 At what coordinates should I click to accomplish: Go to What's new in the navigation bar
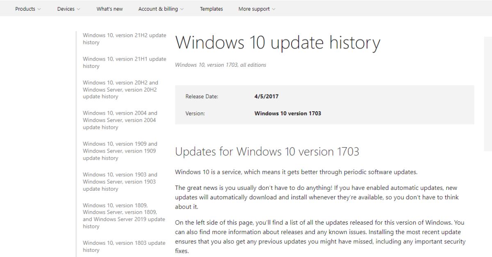[x=109, y=9]
